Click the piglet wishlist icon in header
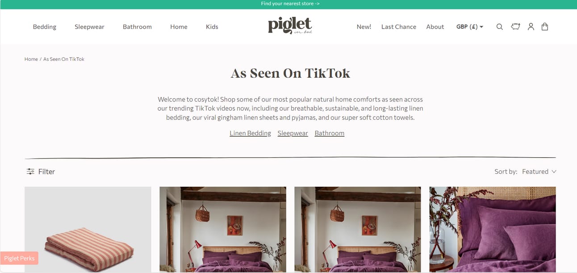The width and height of the screenshot is (577, 273). (515, 27)
